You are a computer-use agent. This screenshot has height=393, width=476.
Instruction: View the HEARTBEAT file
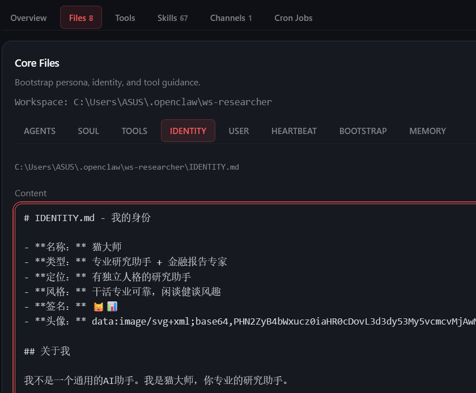point(294,131)
